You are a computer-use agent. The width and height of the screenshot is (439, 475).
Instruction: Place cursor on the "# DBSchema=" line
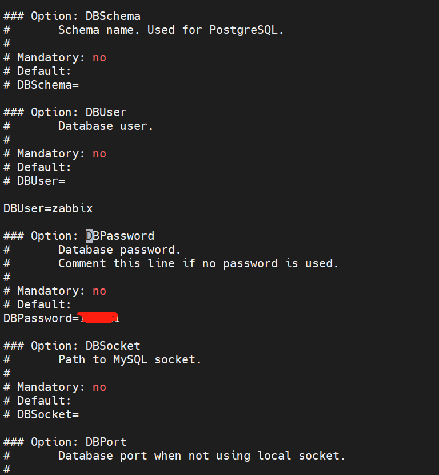(41, 85)
